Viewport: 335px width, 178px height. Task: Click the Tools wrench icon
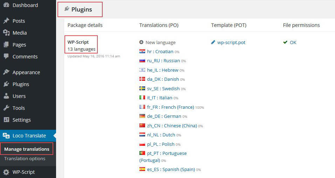click(6, 108)
